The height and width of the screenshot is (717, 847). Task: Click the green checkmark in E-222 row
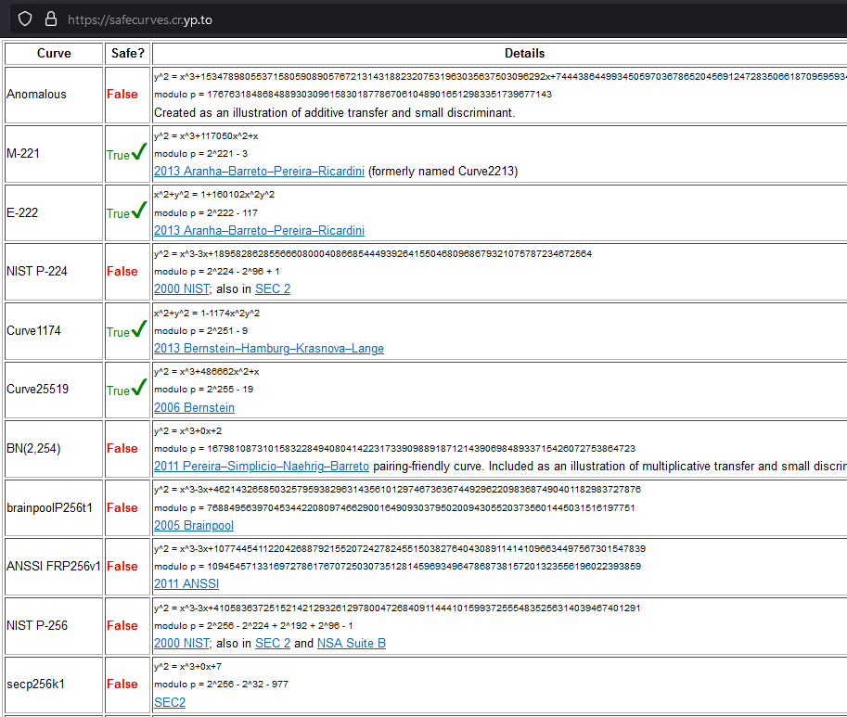click(139, 210)
